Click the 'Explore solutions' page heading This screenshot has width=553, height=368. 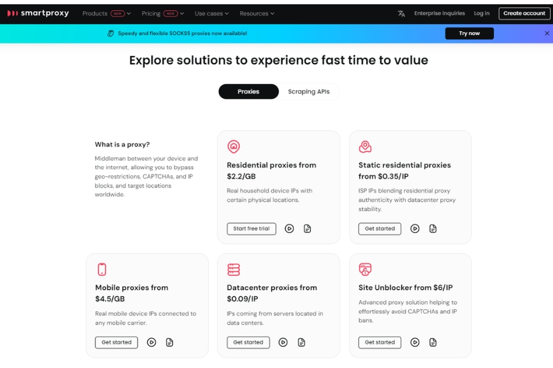click(278, 60)
